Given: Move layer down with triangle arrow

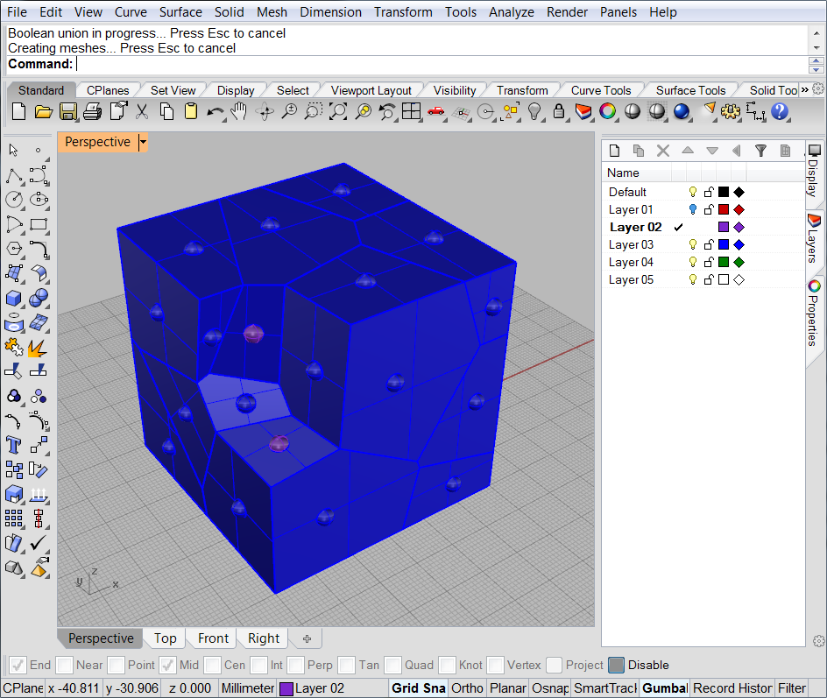Looking at the screenshot, I should coord(712,151).
